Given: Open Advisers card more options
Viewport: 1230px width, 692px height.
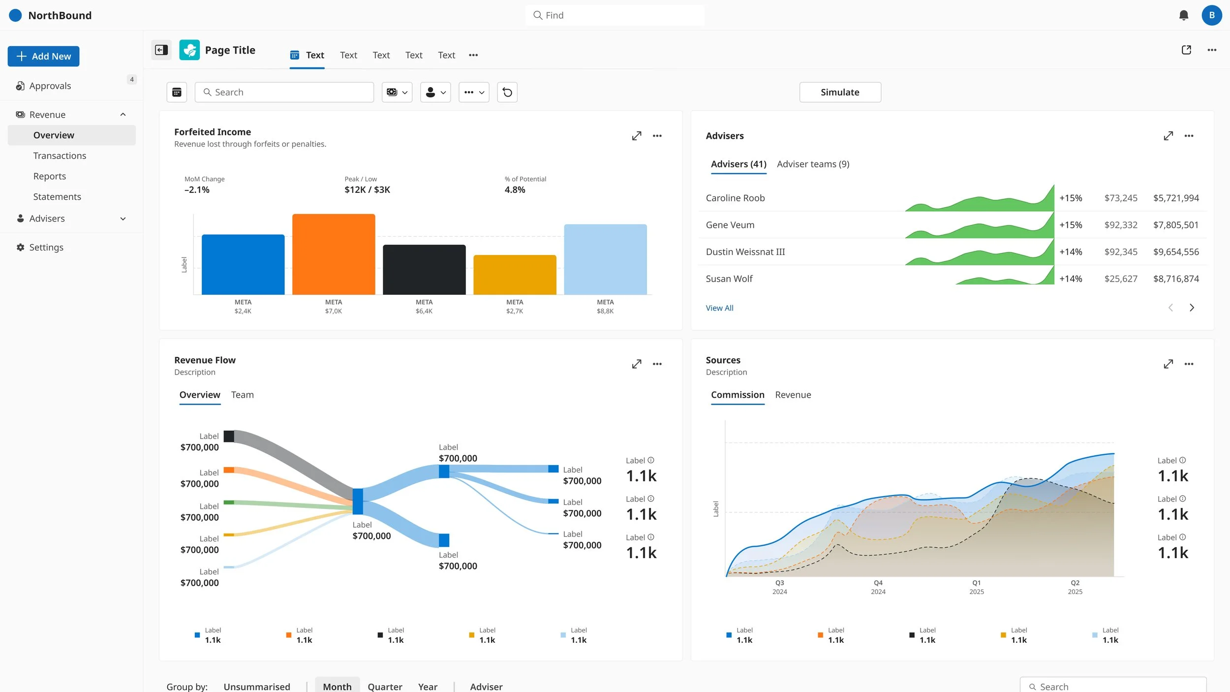Looking at the screenshot, I should pos(1189,136).
